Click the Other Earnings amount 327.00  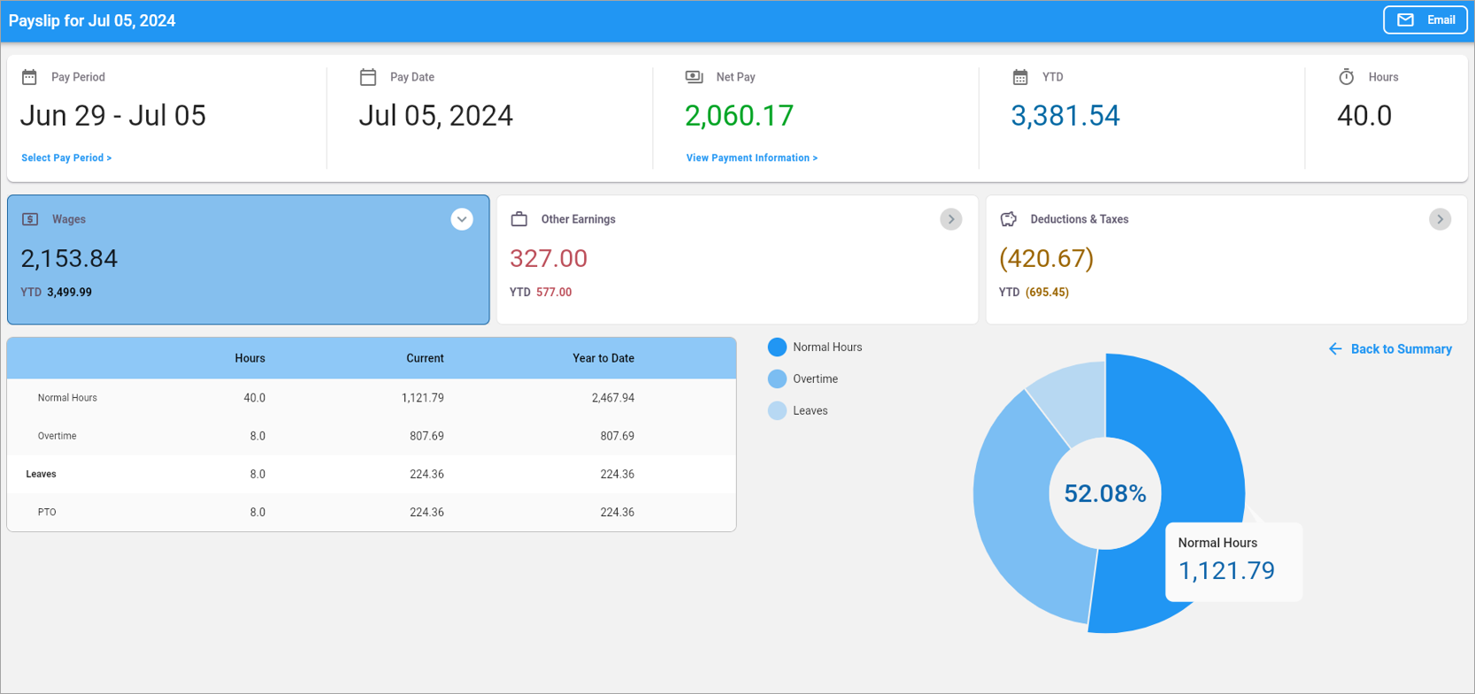tap(549, 259)
